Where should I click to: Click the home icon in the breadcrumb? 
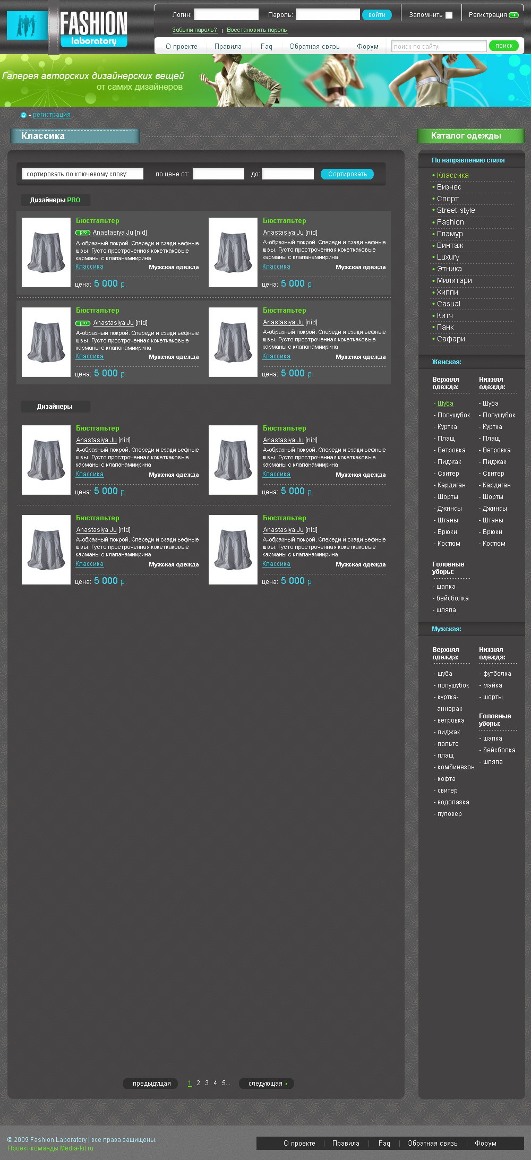click(x=23, y=115)
